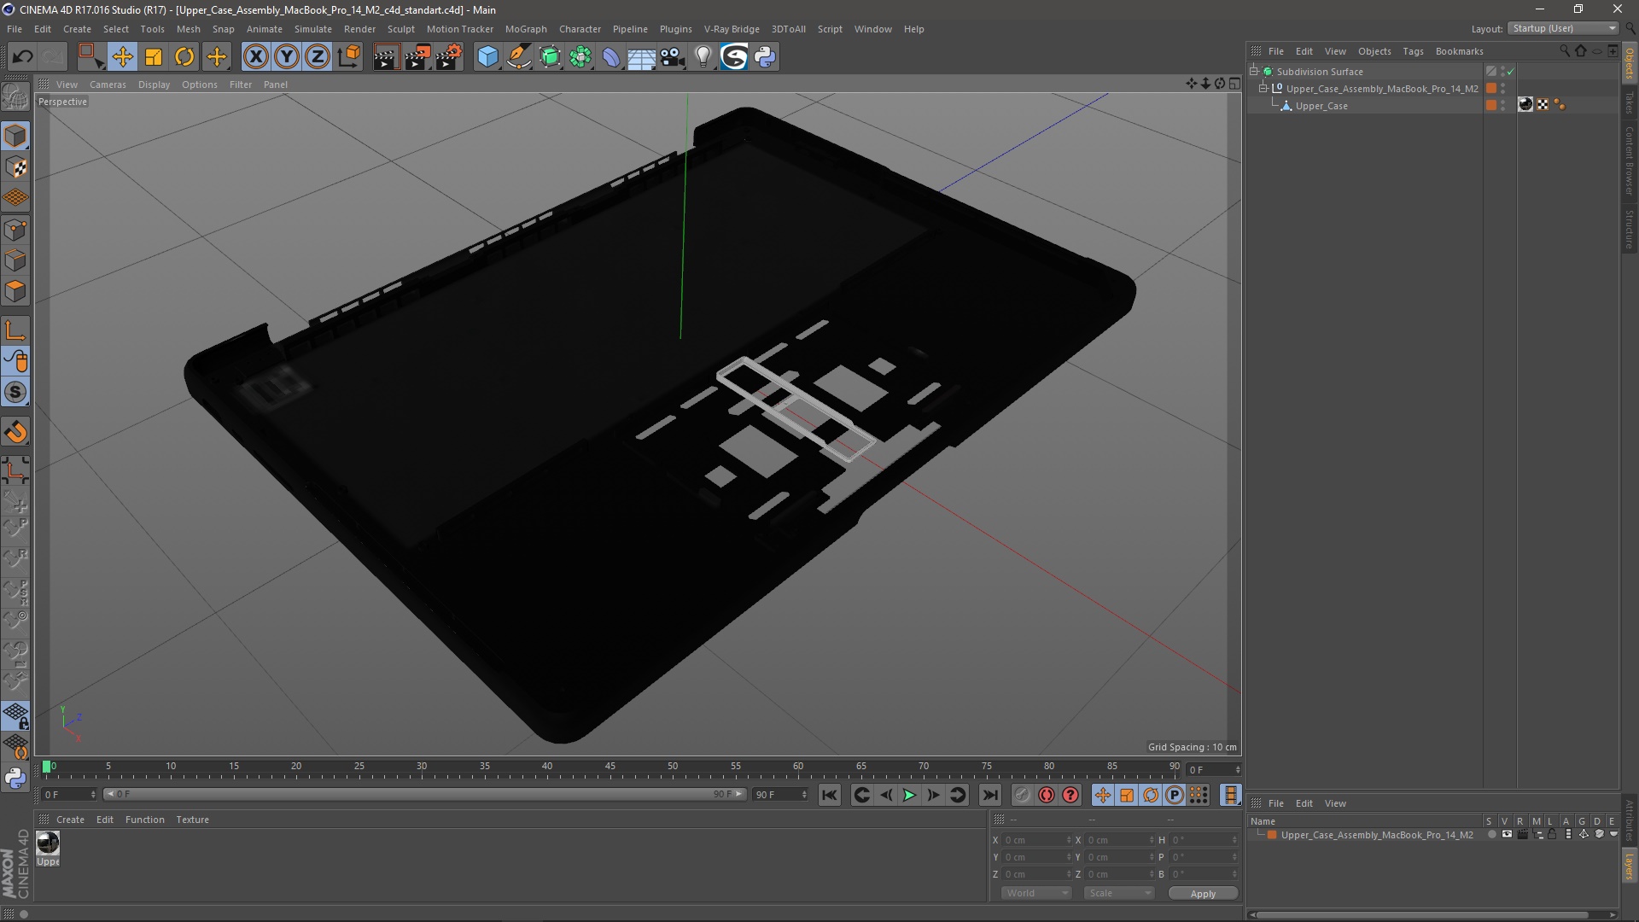Image resolution: width=1639 pixels, height=922 pixels.
Task: Select the Move tool
Action: (x=122, y=57)
